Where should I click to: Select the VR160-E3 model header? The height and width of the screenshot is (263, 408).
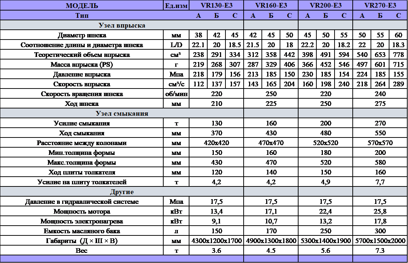[271, 5]
